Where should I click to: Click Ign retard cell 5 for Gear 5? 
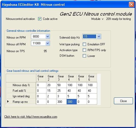[82, 96]
